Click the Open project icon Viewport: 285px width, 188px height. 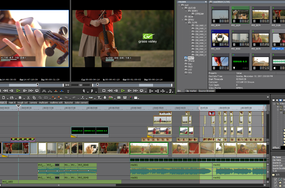coord(12,98)
